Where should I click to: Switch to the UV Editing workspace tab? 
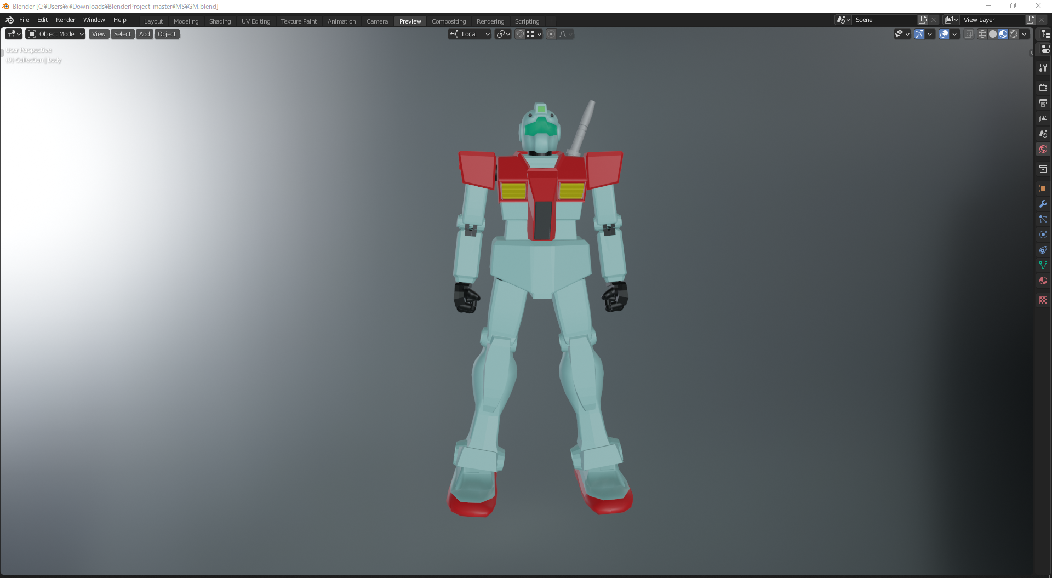pyautogui.click(x=256, y=21)
